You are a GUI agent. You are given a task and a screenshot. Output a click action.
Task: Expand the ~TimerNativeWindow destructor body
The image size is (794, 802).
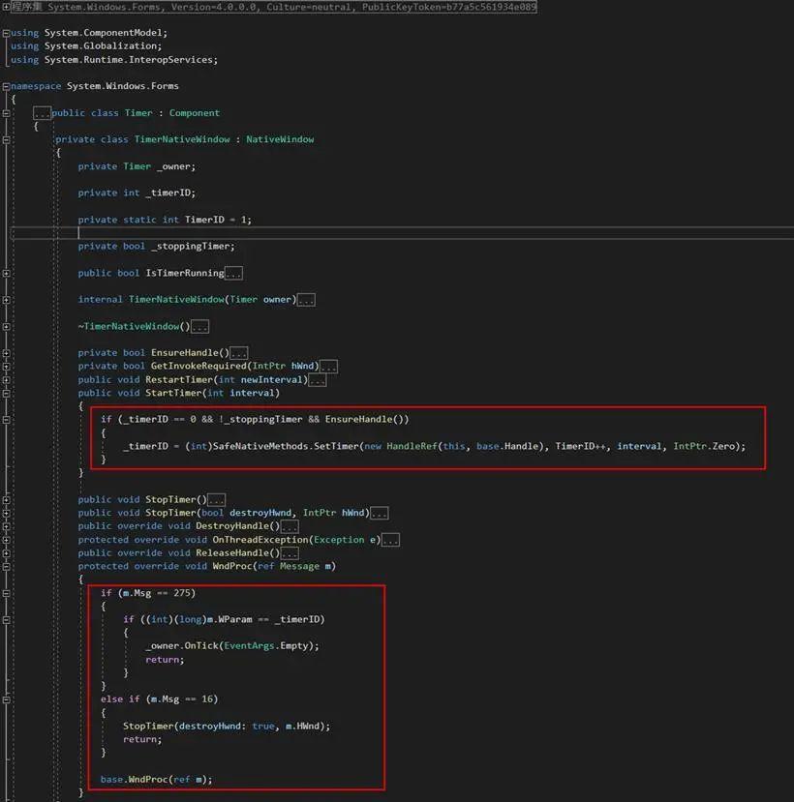coord(200,326)
